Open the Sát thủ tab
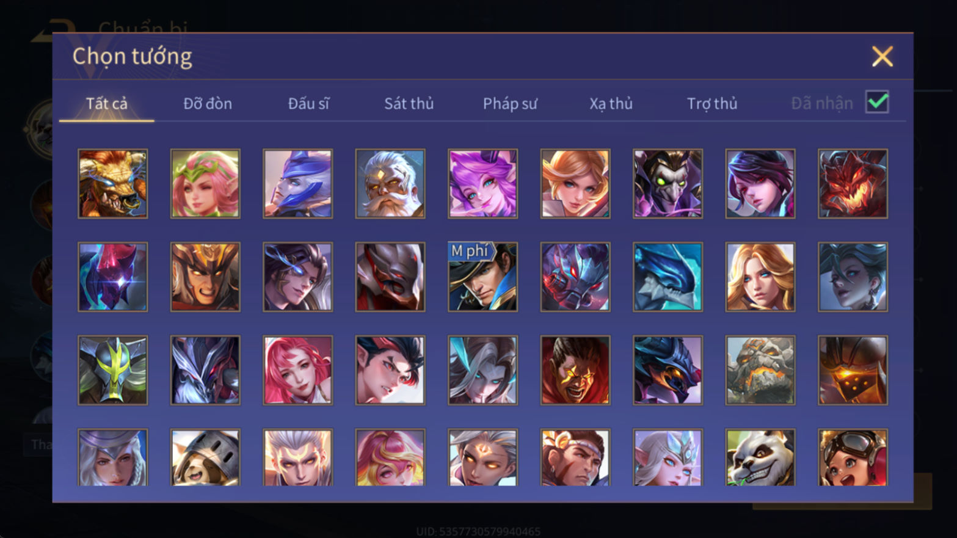 tap(409, 103)
